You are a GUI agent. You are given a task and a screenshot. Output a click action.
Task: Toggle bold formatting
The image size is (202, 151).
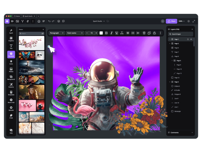tap(106, 33)
